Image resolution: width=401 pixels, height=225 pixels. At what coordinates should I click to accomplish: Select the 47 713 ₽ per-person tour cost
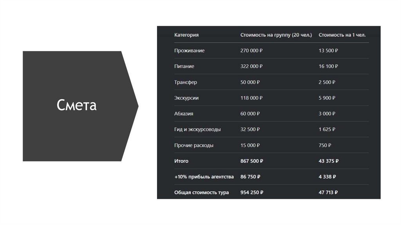tap(328, 192)
